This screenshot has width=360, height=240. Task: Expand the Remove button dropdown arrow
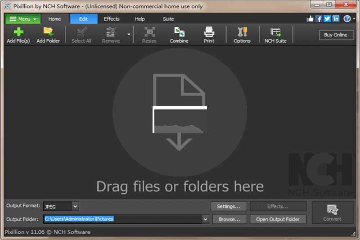pyautogui.click(x=129, y=34)
